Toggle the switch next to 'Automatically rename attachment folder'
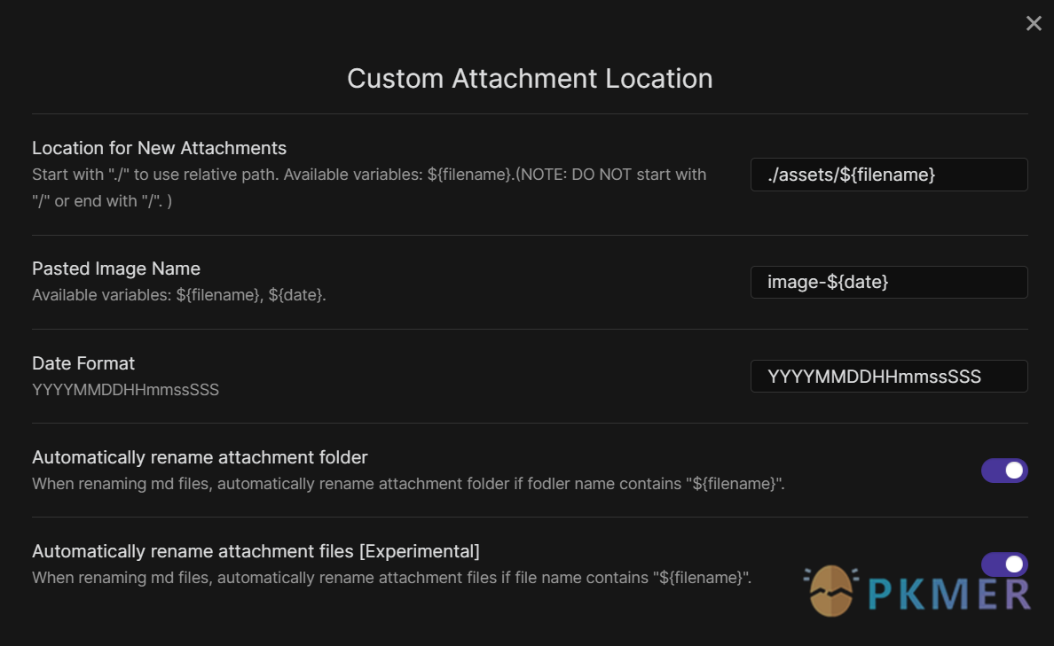The height and width of the screenshot is (646, 1054). (x=1004, y=471)
